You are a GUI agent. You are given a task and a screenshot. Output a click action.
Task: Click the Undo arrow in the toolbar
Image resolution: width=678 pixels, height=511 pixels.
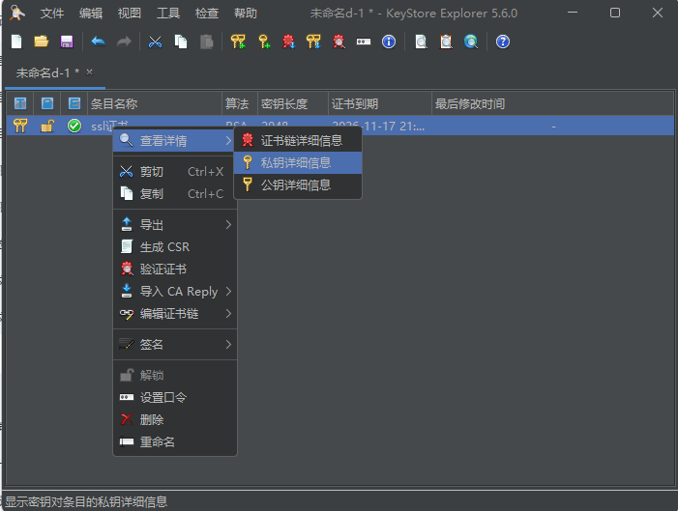point(98,42)
